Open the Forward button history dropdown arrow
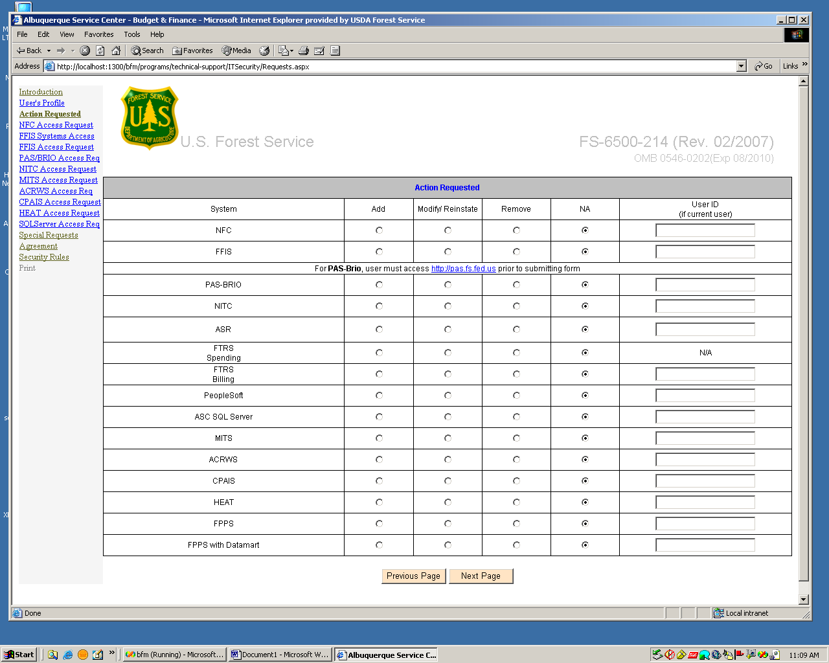The height and width of the screenshot is (663, 829). tap(73, 51)
